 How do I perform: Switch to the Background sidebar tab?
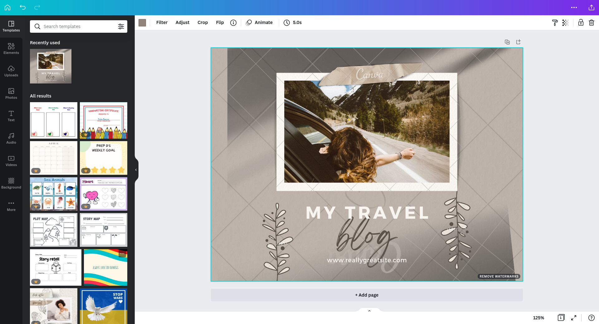11,183
